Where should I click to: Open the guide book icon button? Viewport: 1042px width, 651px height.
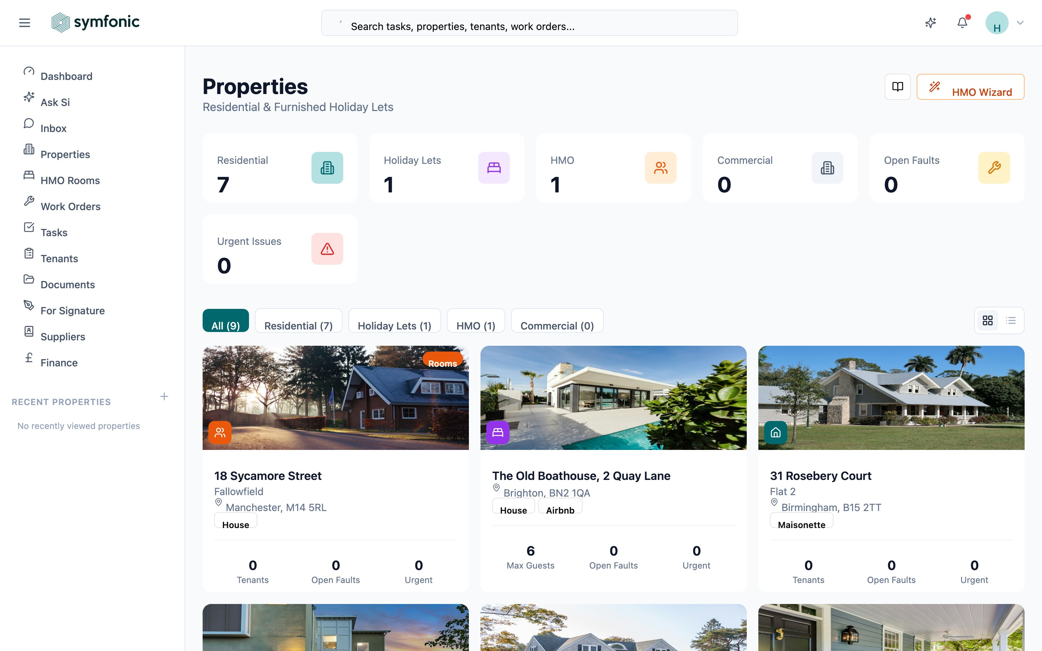coord(898,87)
